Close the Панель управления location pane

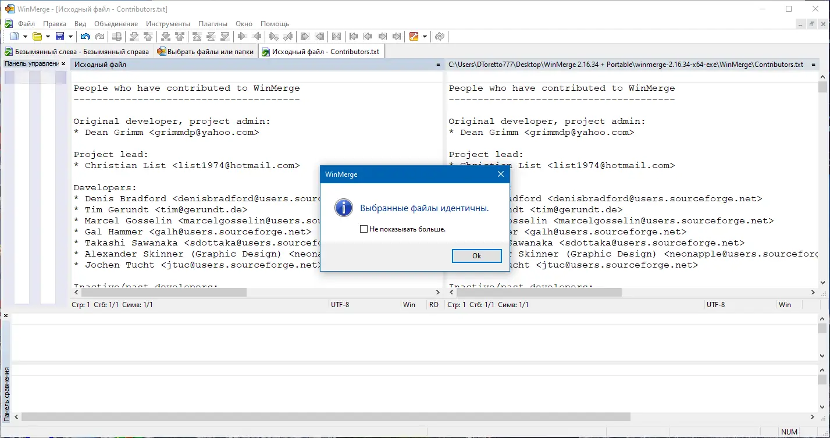63,64
